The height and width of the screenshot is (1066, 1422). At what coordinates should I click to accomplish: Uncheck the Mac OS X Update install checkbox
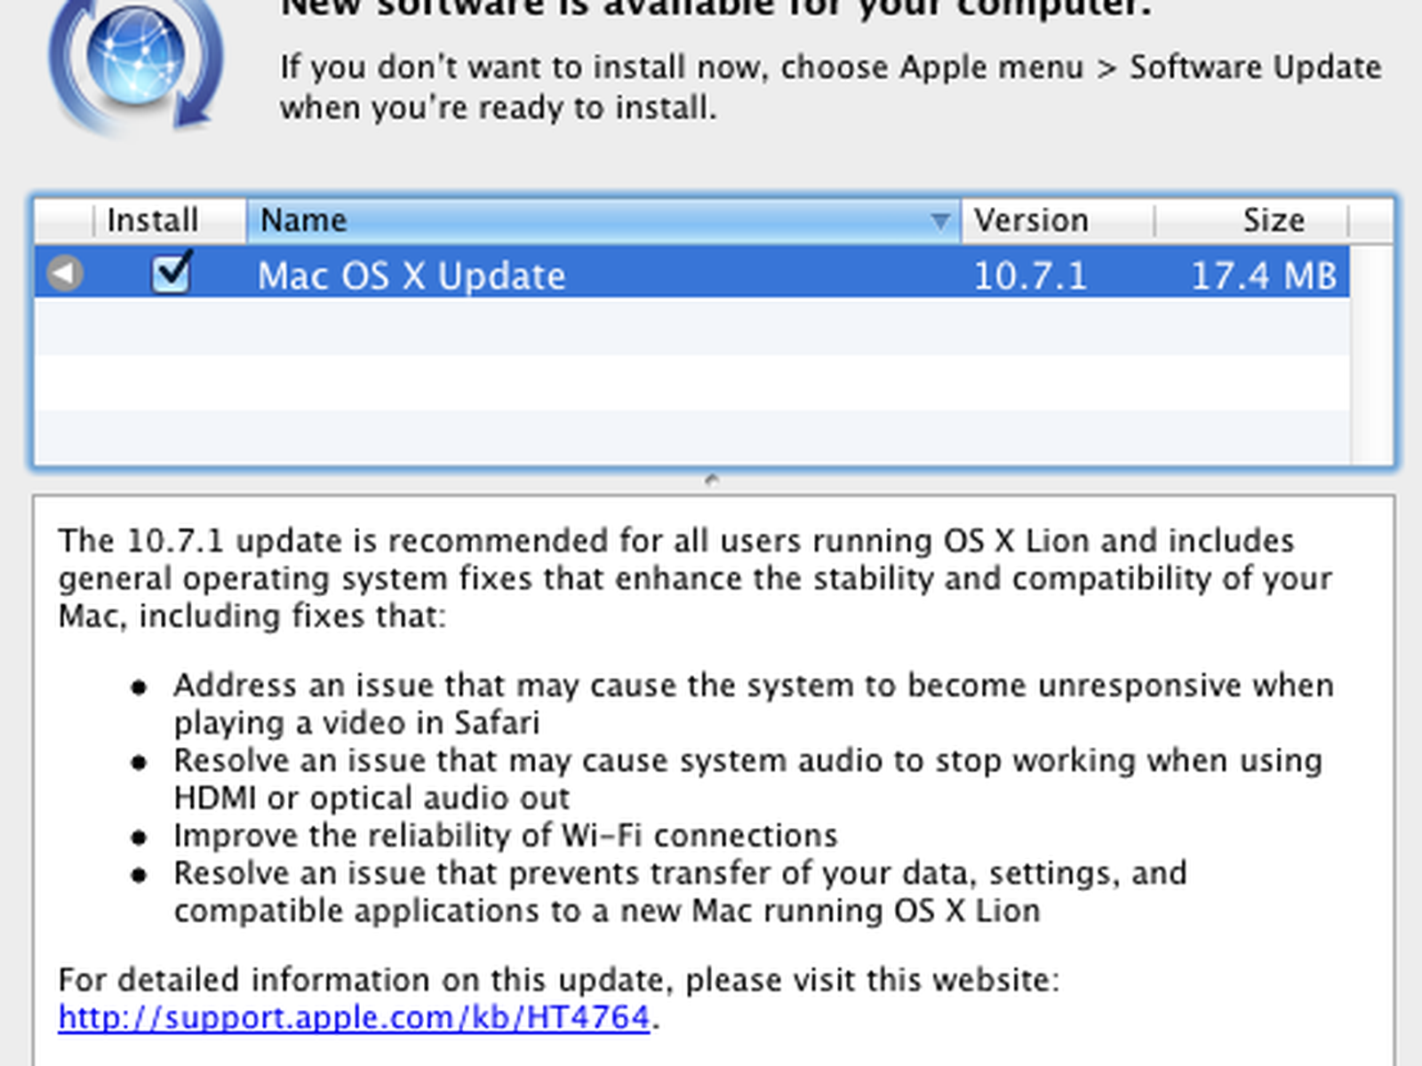(x=171, y=272)
